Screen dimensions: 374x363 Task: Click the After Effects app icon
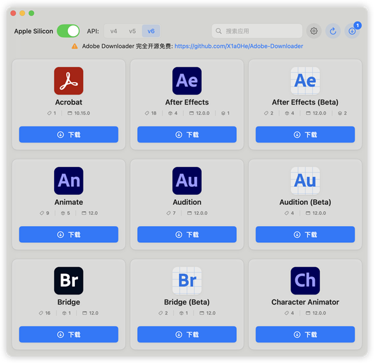187,81
